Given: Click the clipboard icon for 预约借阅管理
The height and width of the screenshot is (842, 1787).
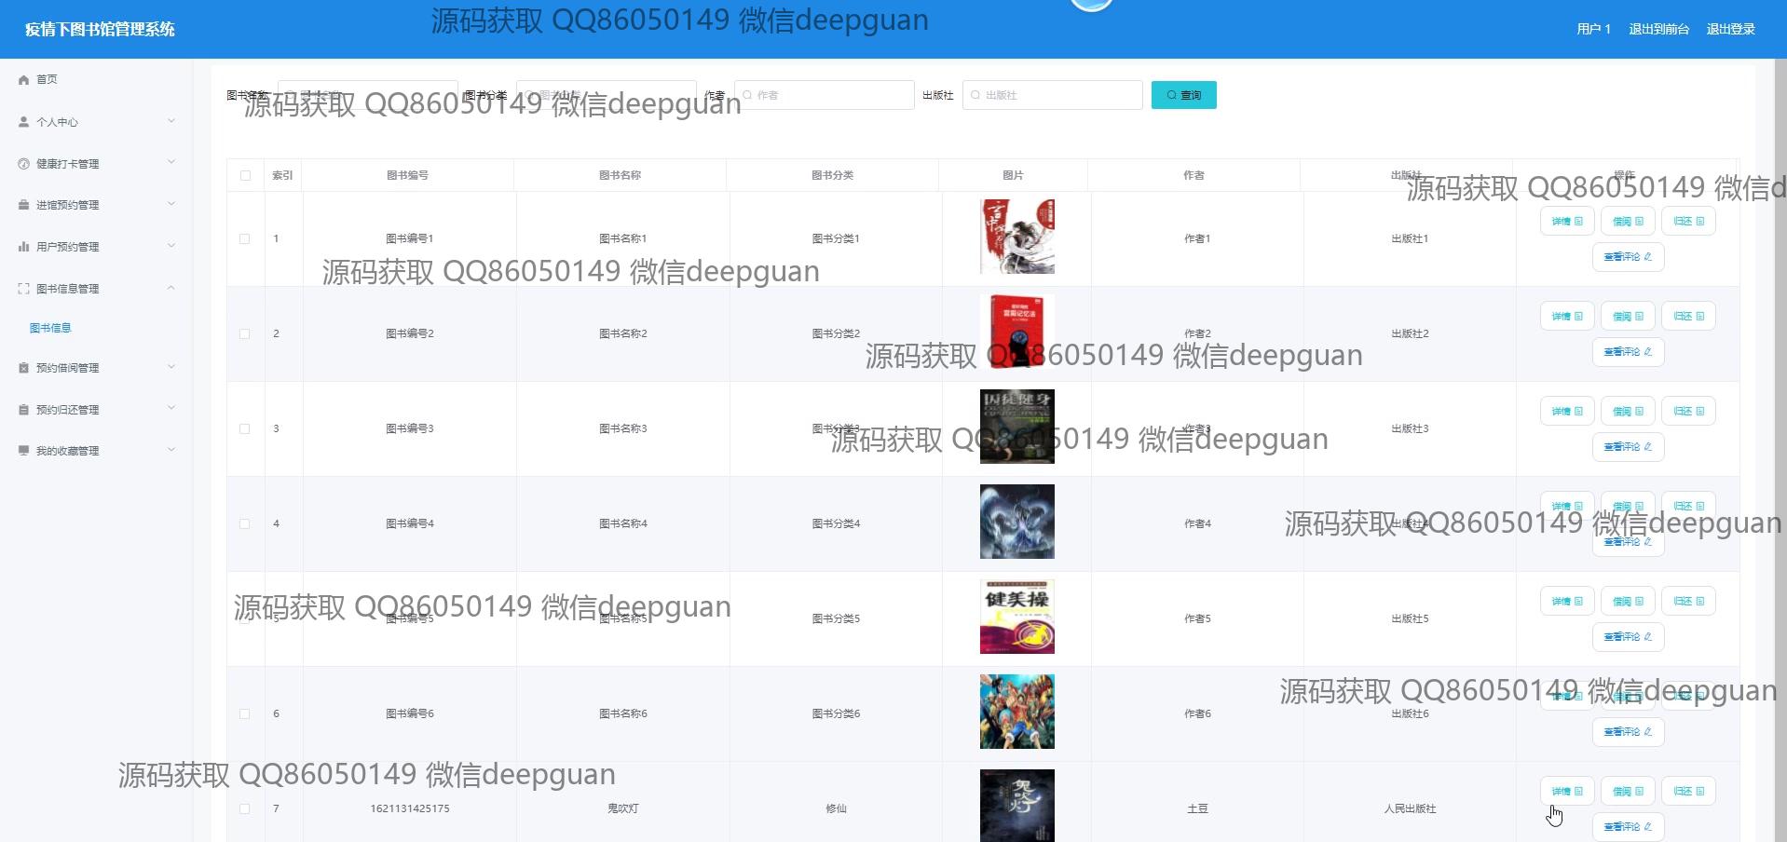Looking at the screenshot, I should 23,368.
